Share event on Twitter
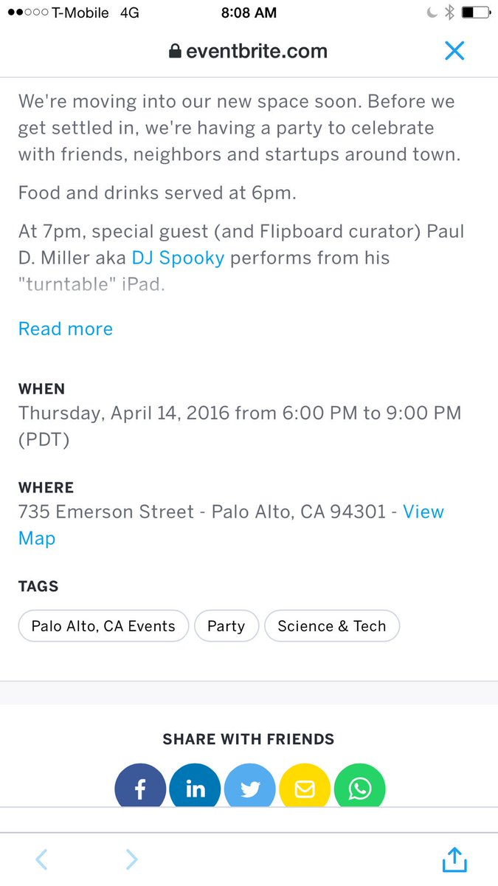Viewport: 498px width, 886px height. [250, 786]
